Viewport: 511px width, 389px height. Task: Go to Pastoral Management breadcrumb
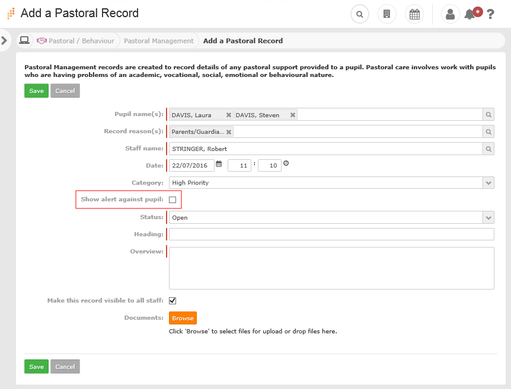coord(158,41)
